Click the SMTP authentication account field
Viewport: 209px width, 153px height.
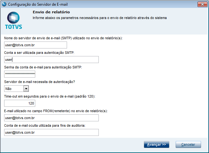[x=51, y=60]
